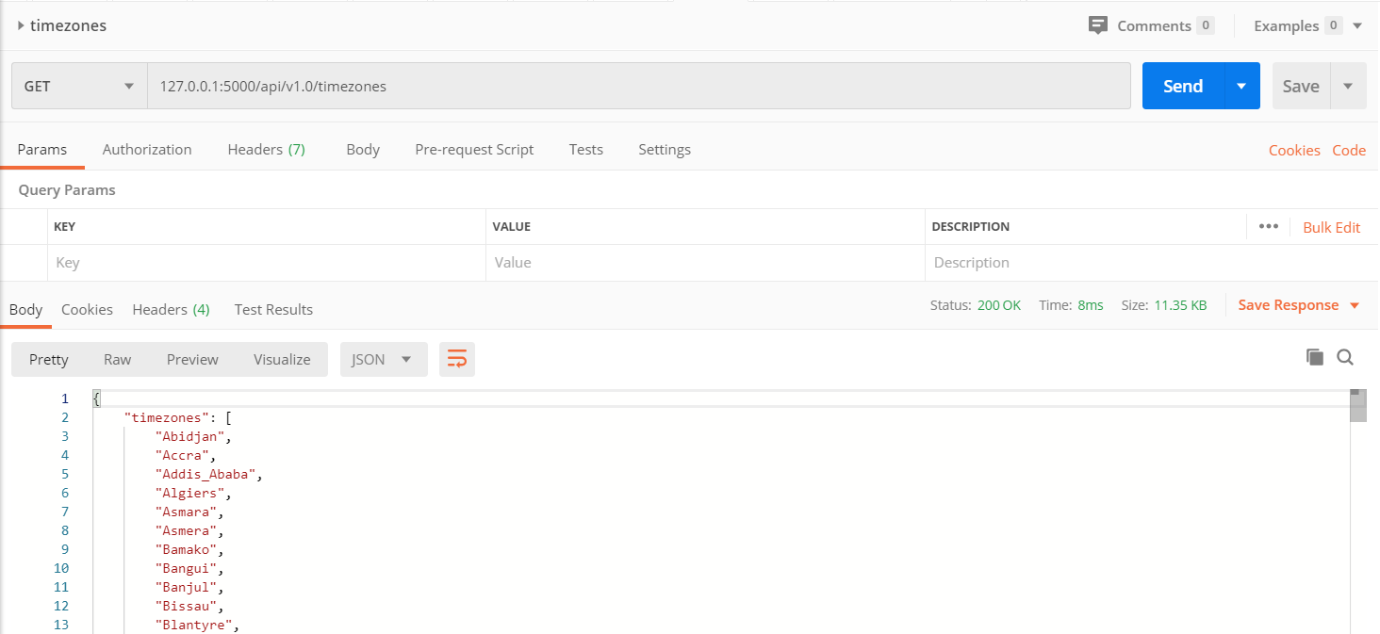
Task: Switch to the Authorization tab
Action: [147, 149]
